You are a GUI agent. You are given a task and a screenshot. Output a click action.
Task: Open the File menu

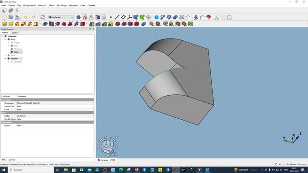(x=3, y=5)
